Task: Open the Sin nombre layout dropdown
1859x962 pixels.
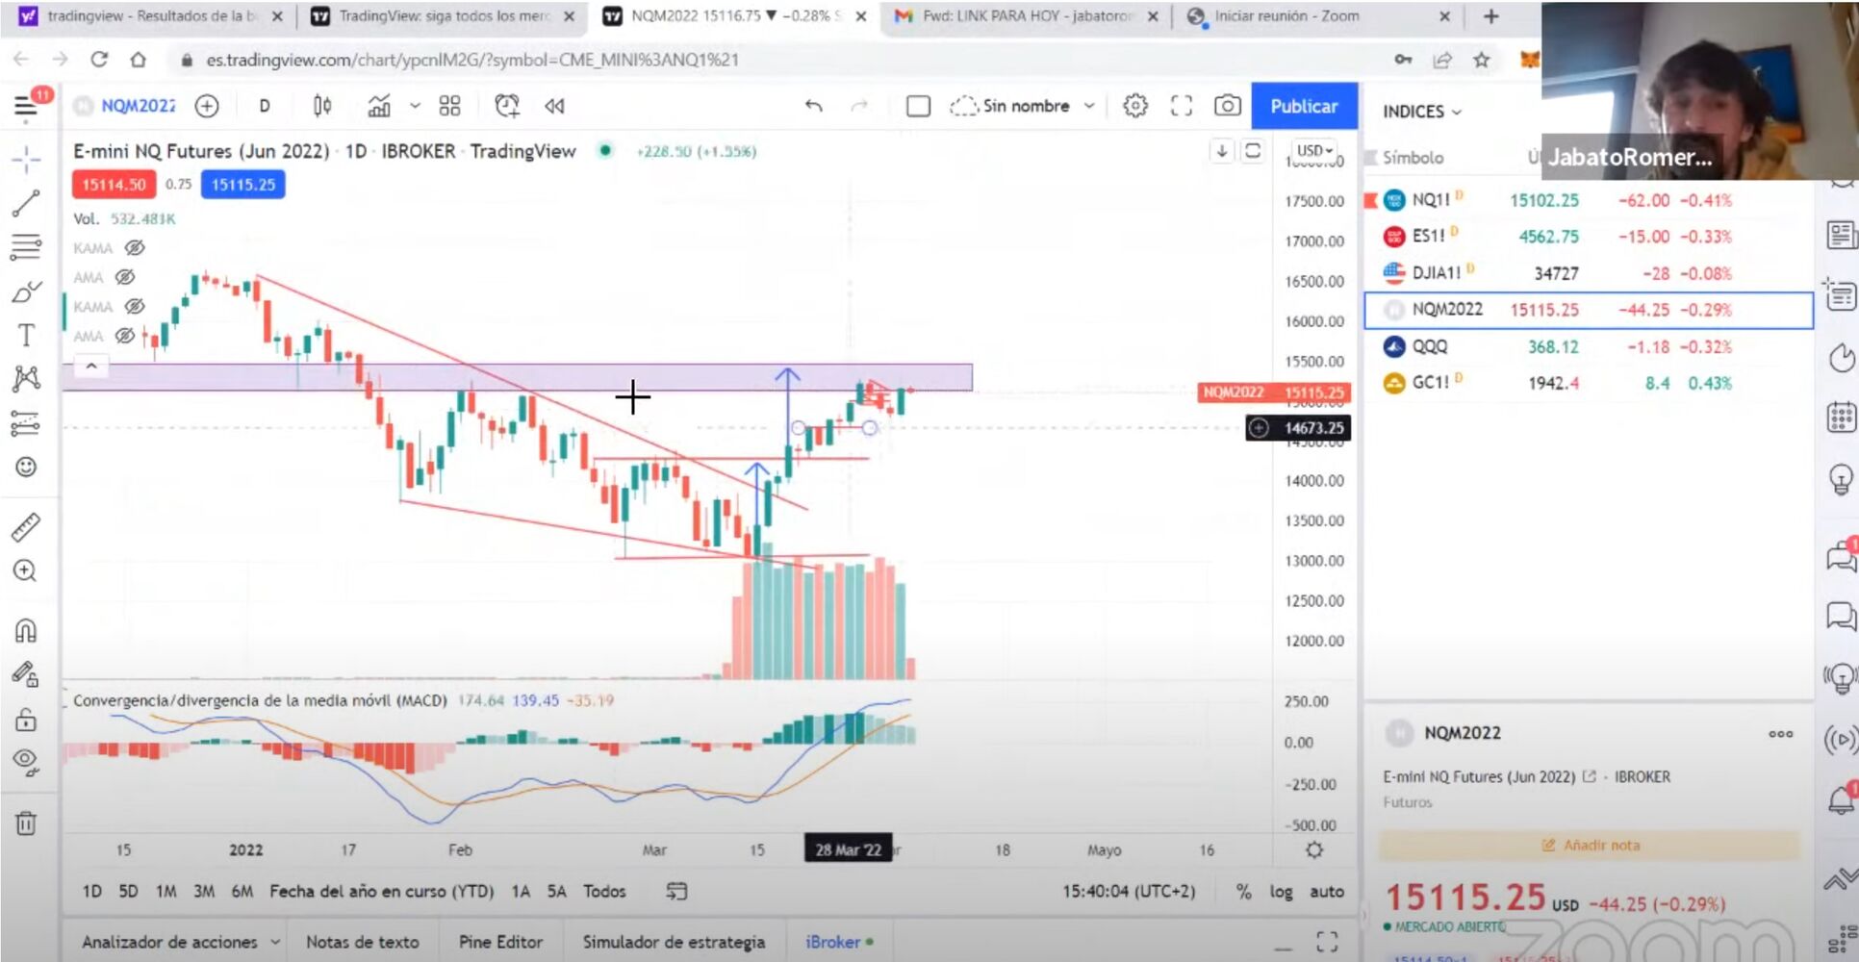Action: [x=1089, y=106]
